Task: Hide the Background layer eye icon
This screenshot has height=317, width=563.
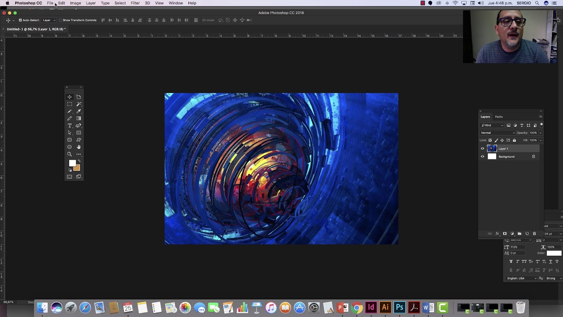Action: [483, 156]
